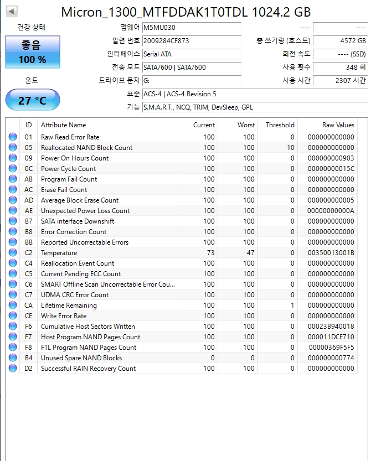The height and width of the screenshot is (461, 371).
Task: Click the ID cell AE
Action: [x=29, y=211]
